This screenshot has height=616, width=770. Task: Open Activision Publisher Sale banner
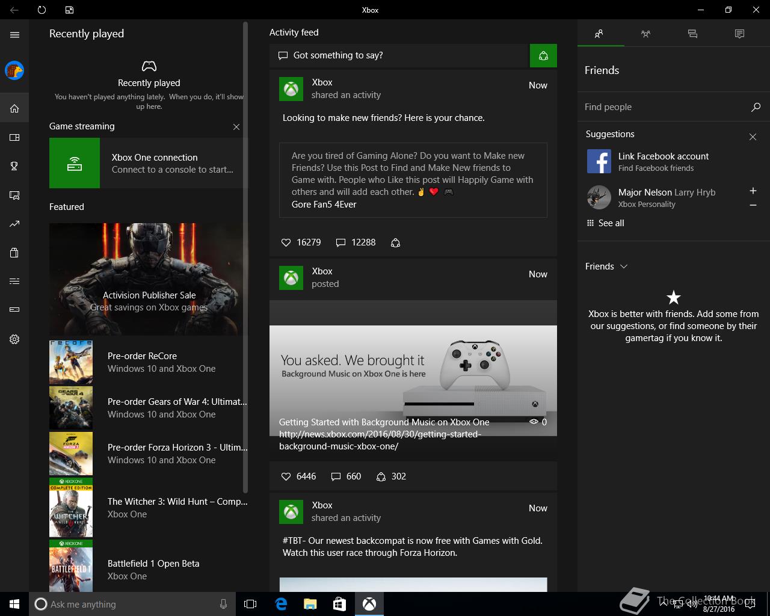pyautogui.click(x=148, y=279)
